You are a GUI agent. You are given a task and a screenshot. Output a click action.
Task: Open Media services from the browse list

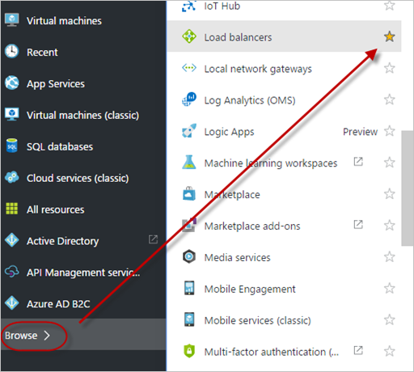(284, 257)
